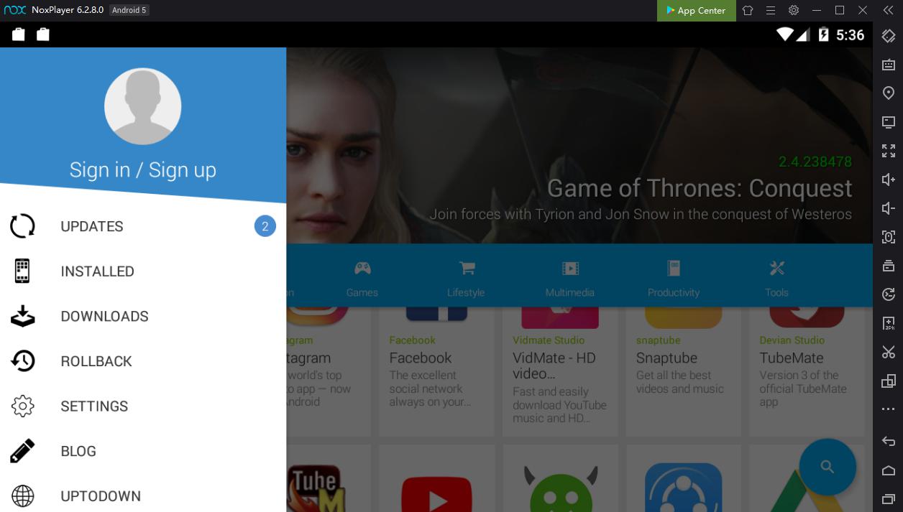Open NoxPlayer App Center button

[x=696, y=11]
